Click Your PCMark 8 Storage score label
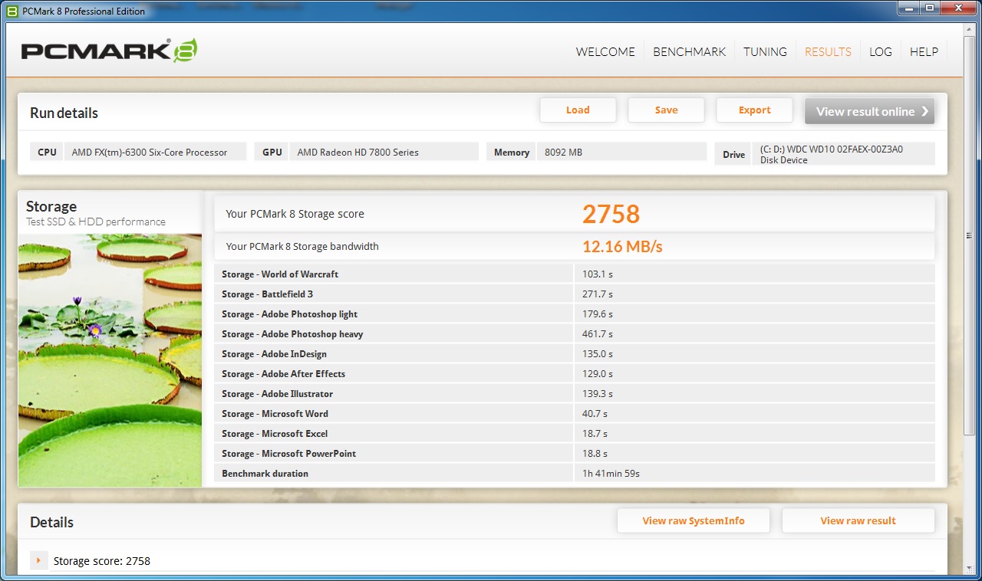Viewport: 982px width, 581px height. (295, 214)
